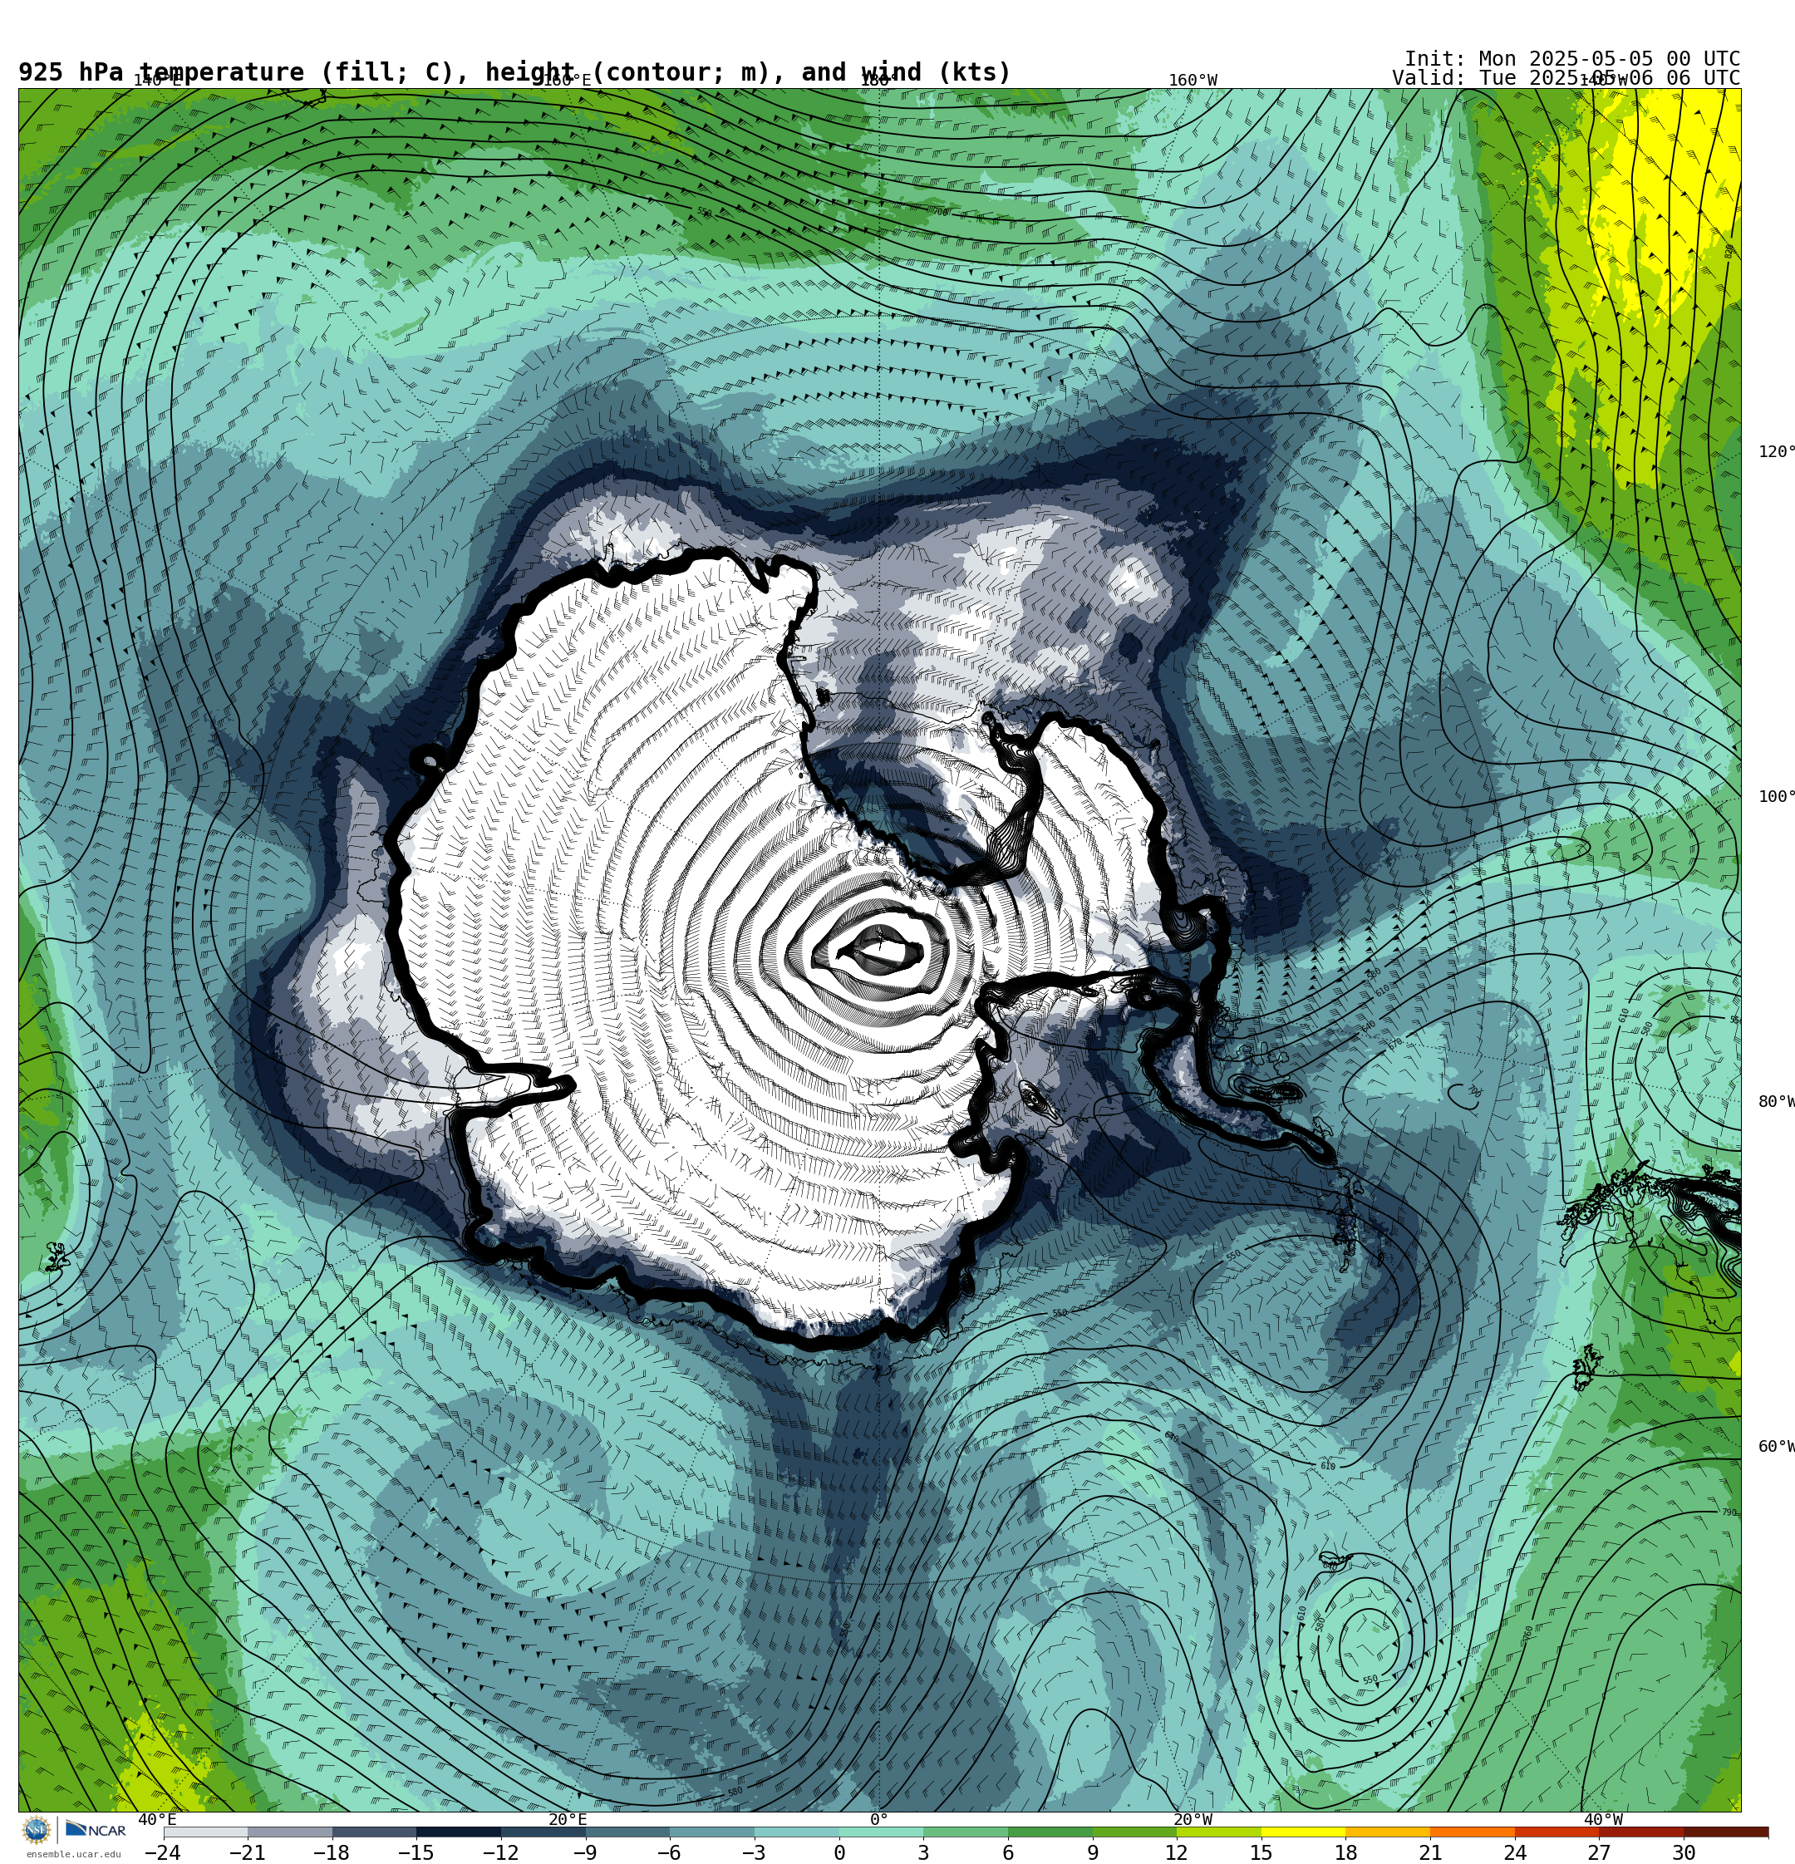The width and height of the screenshot is (1795, 1864).
Task: Select the mint green 0 to 3 colorbar segment
Action: [881, 1832]
